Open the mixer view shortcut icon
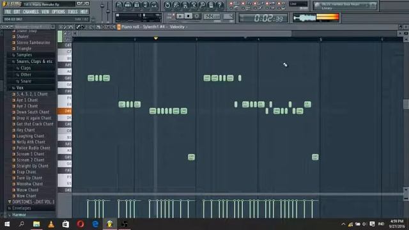This screenshot has width=409, height=230. click(154, 5)
